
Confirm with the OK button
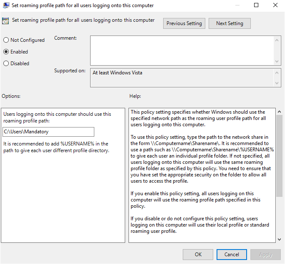pyautogui.click(x=198, y=255)
